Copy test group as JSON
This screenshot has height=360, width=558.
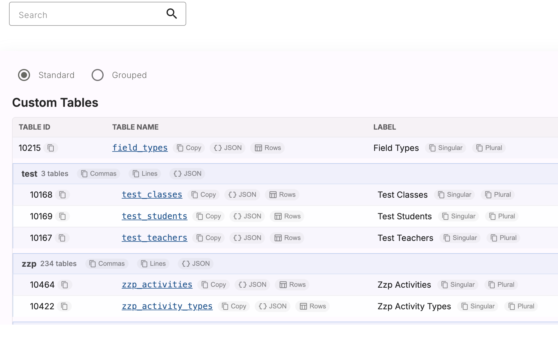pyautogui.click(x=187, y=174)
